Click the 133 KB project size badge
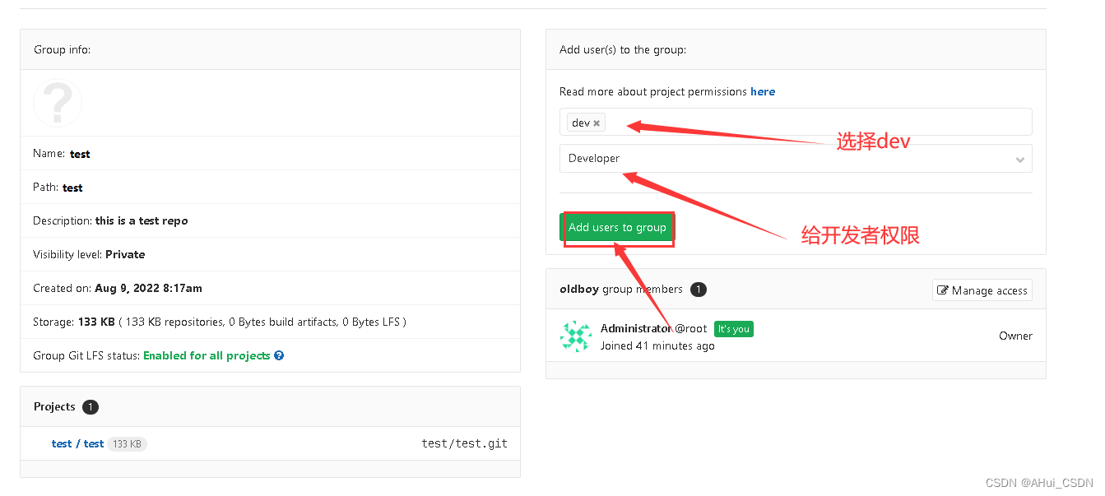1105x496 pixels. (127, 444)
